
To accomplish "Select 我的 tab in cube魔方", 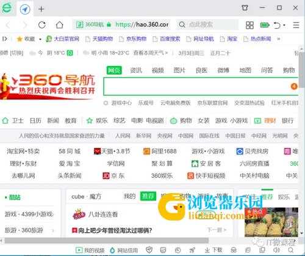I will [x=130, y=197].
